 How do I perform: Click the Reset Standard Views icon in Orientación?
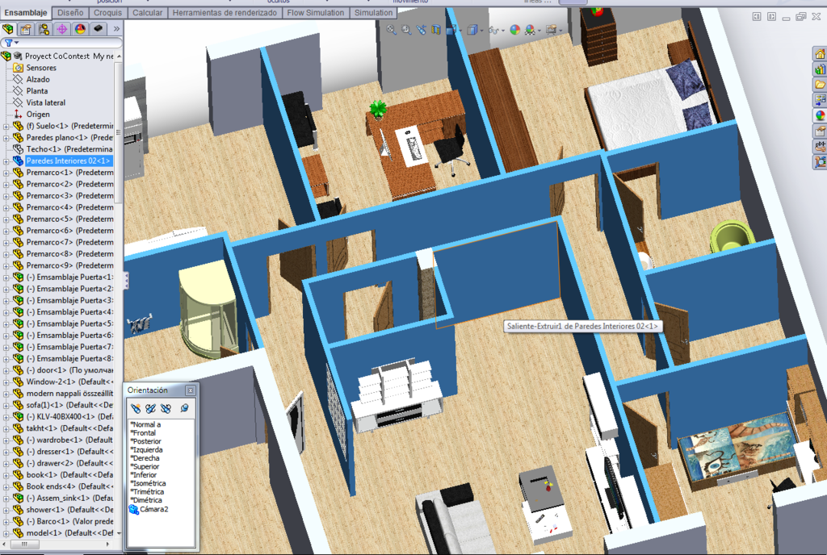click(166, 408)
